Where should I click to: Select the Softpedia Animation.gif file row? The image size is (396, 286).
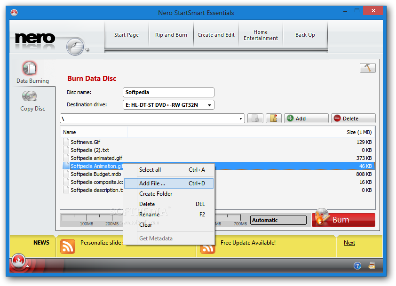(217, 166)
